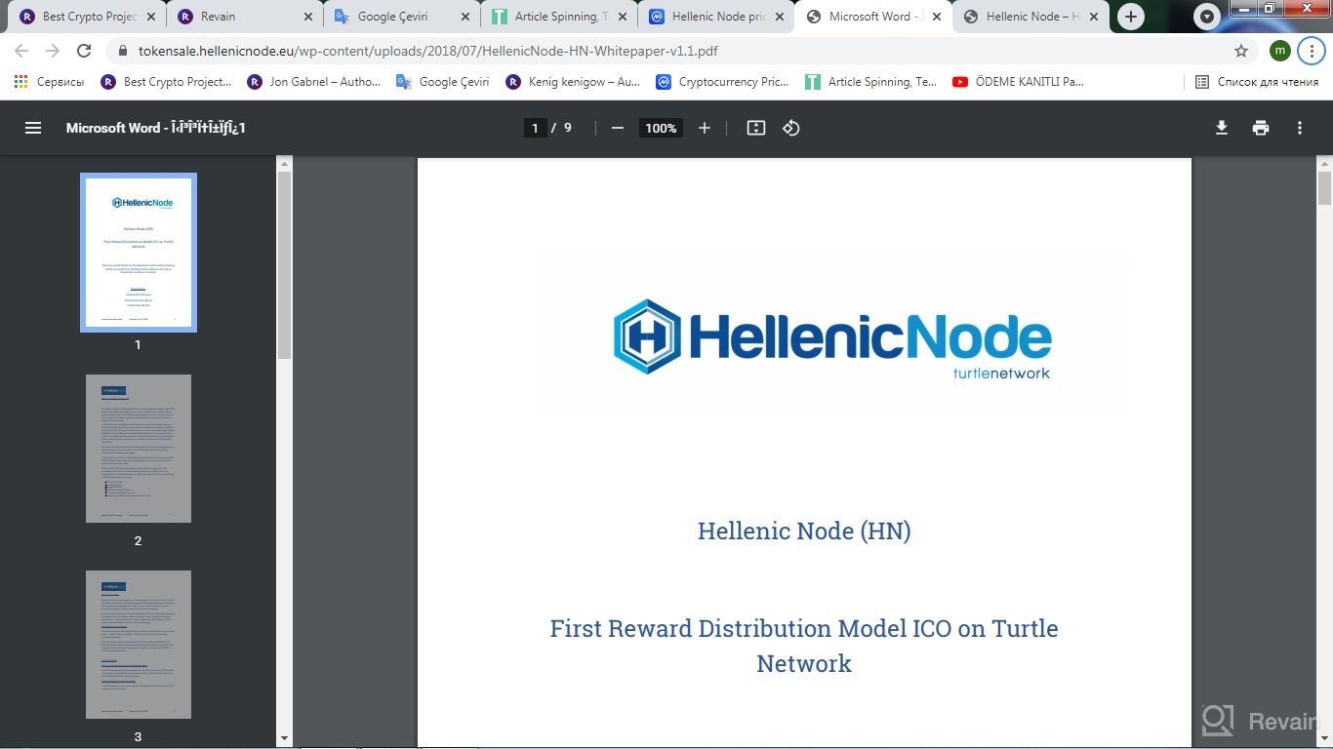
Task: Click the thumbnail panel scroll down arrow
Action: click(284, 738)
